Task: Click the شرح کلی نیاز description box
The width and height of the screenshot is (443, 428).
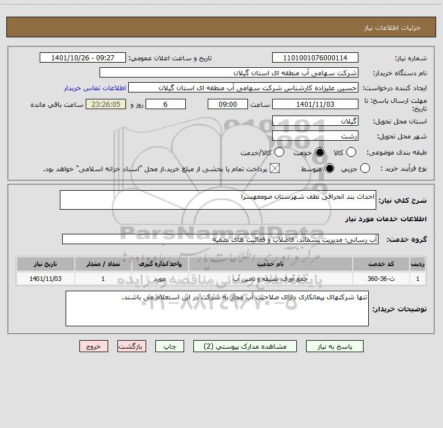Action: [x=218, y=200]
